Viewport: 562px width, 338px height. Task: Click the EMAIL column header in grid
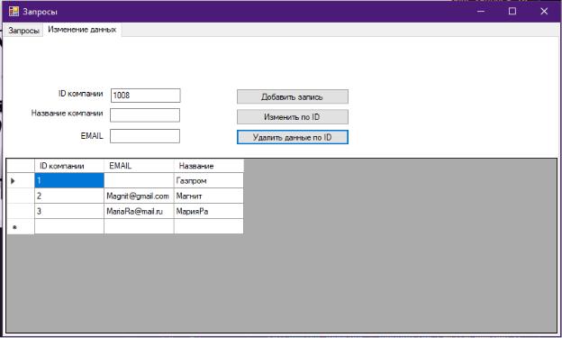tap(139, 166)
